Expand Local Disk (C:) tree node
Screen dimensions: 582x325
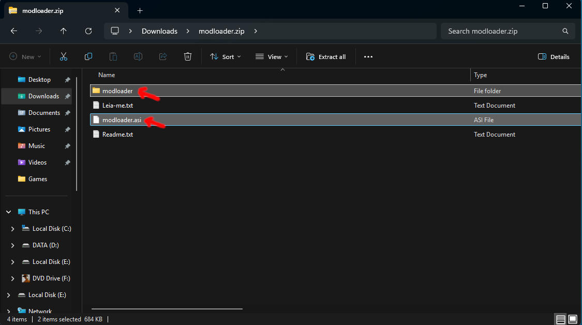(12, 229)
